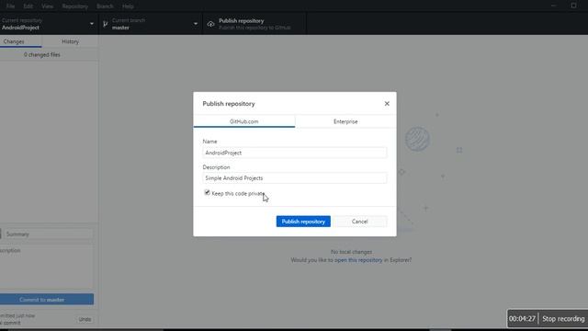Follow the open this repository link
The image size is (588, 331).
pyautogui.click(x=358, y=260)
